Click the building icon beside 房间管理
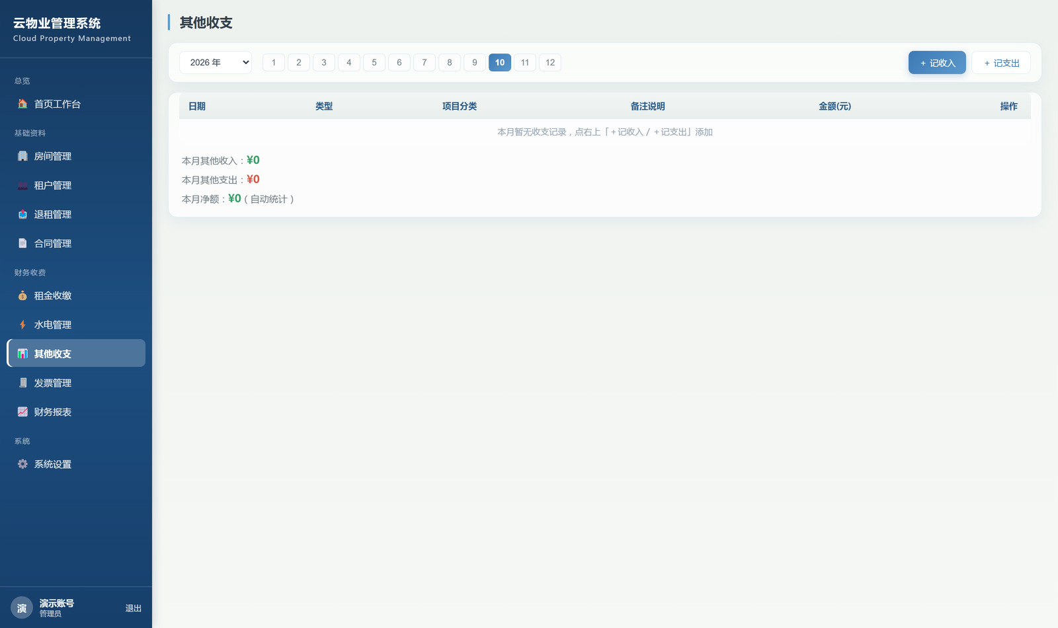The width and height of the screenshot is (1058, 628). 22,156
